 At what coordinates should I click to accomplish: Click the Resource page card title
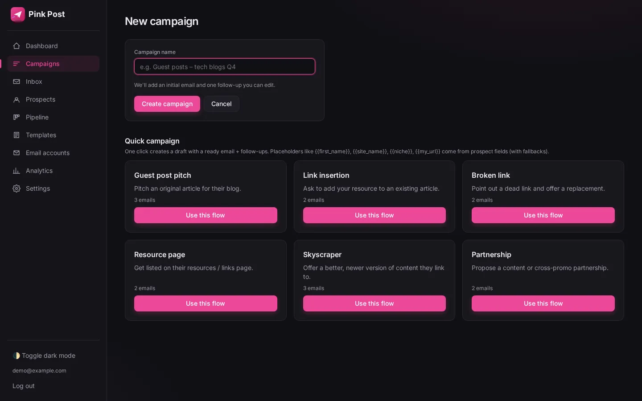160,254
